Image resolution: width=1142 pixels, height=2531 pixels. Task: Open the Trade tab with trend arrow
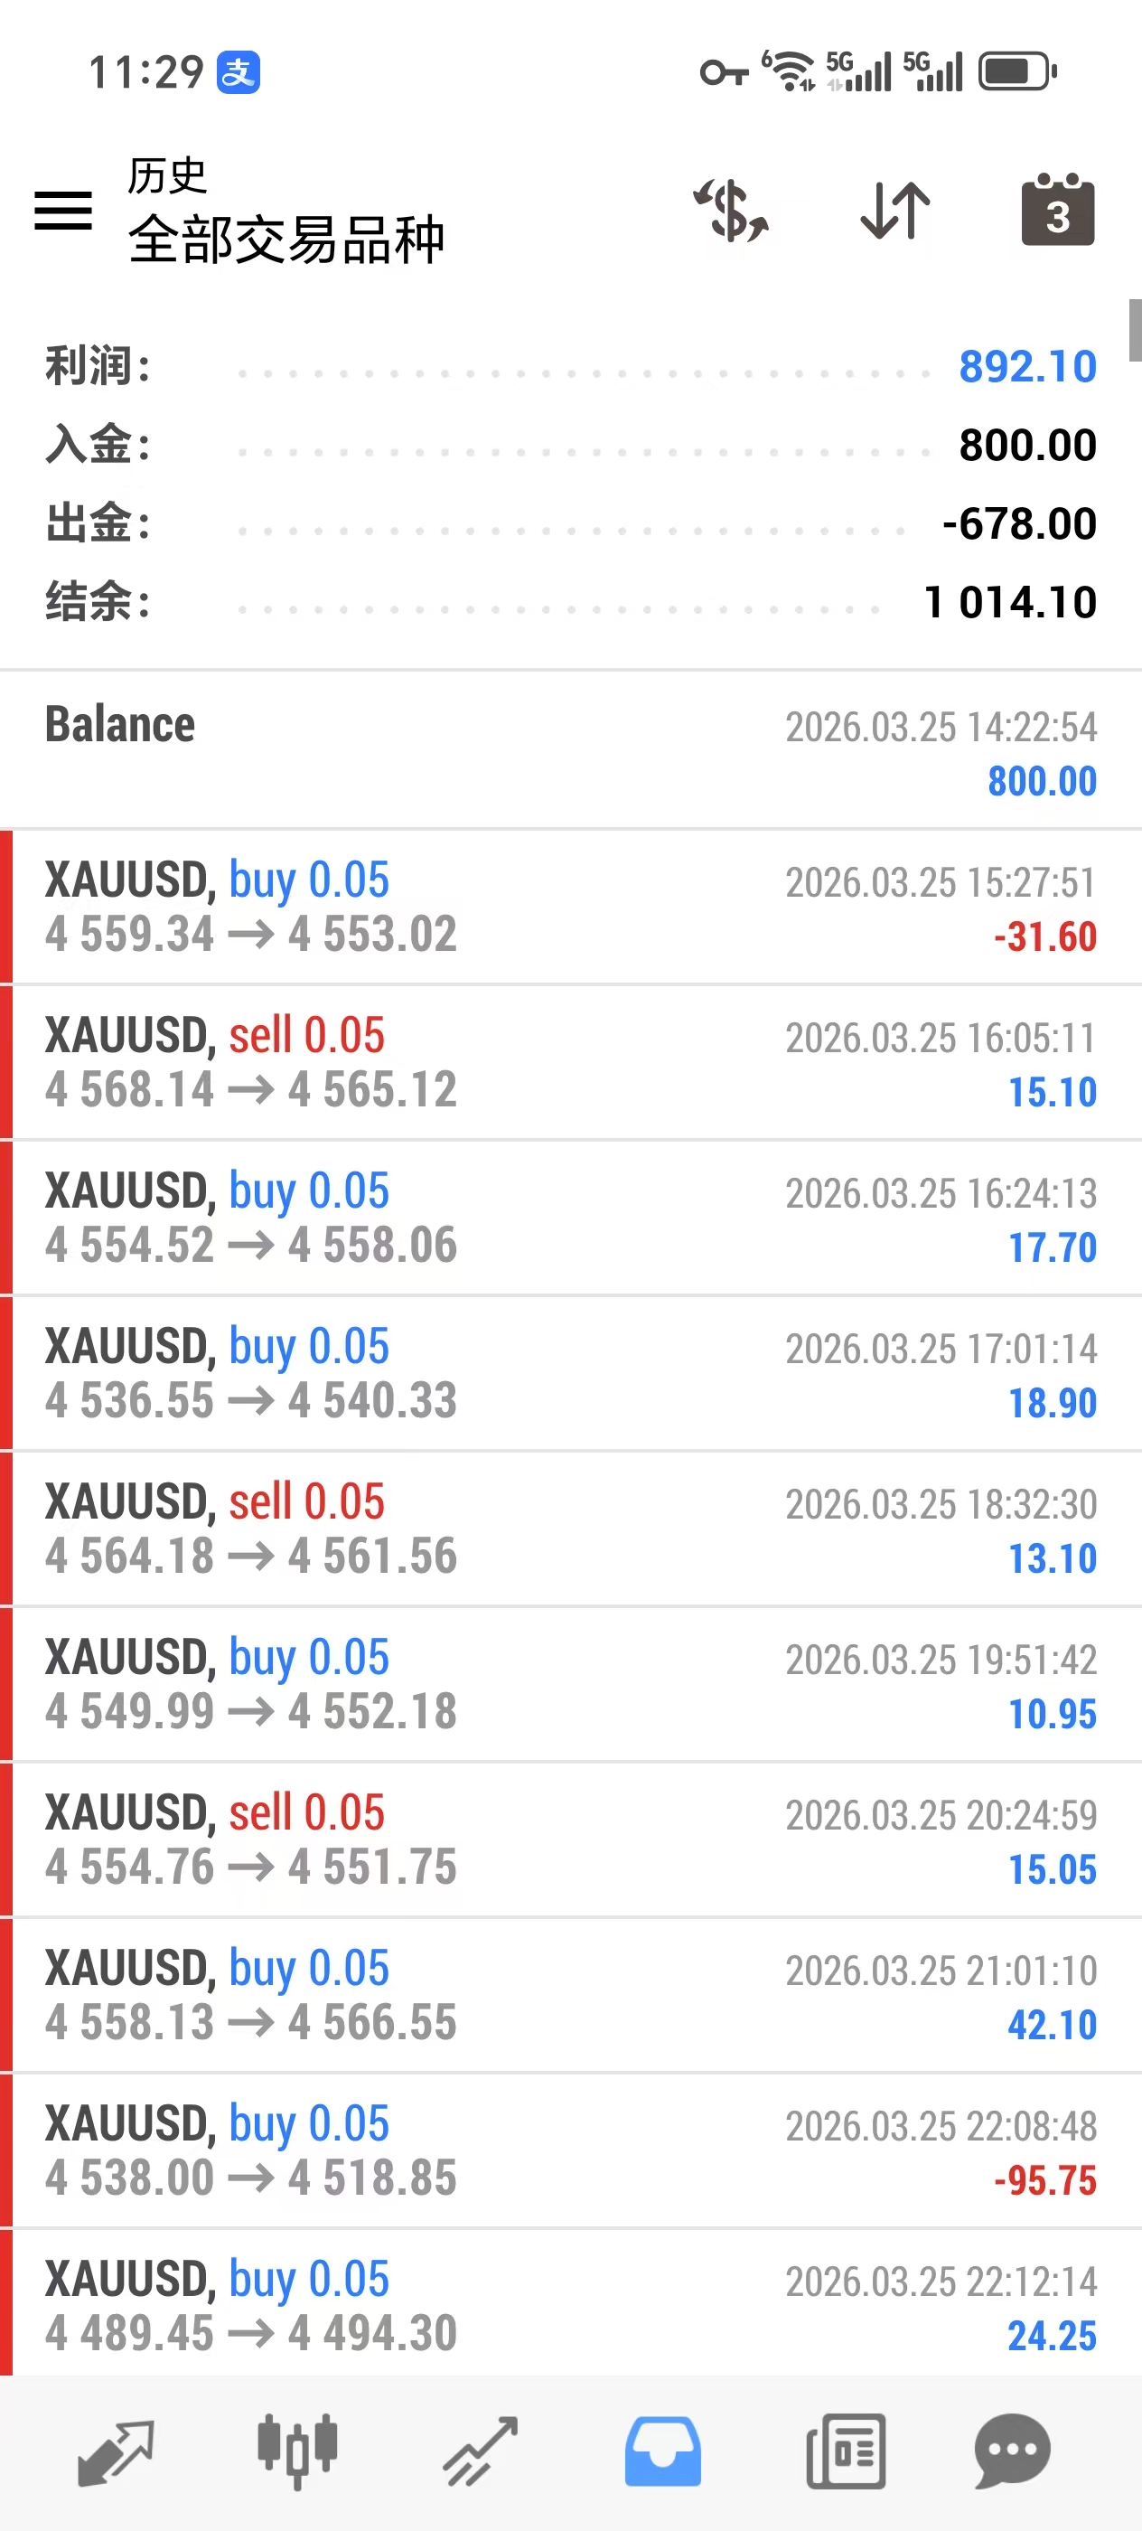point(480,2452)
